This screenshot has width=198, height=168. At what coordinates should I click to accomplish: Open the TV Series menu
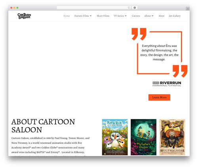pyautogui.click(x=119, y=16)
